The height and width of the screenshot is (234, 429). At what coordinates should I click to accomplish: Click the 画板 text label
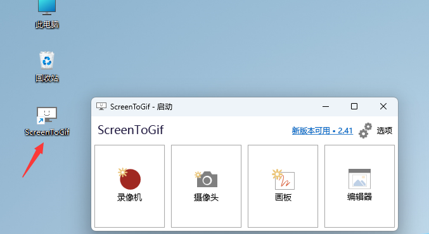tap(283, 197)
